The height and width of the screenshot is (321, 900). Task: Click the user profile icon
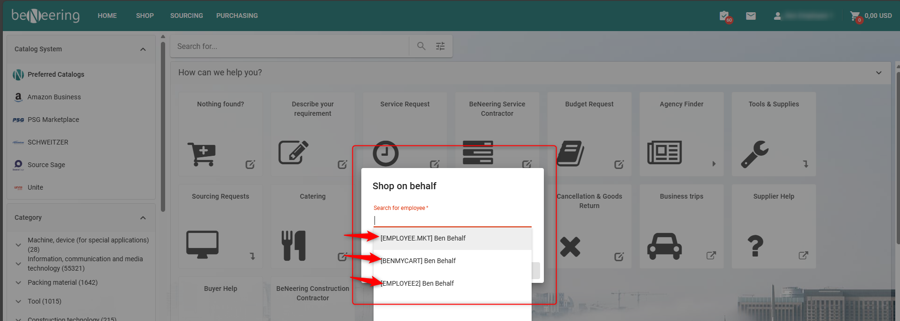(x=777, y=16)
